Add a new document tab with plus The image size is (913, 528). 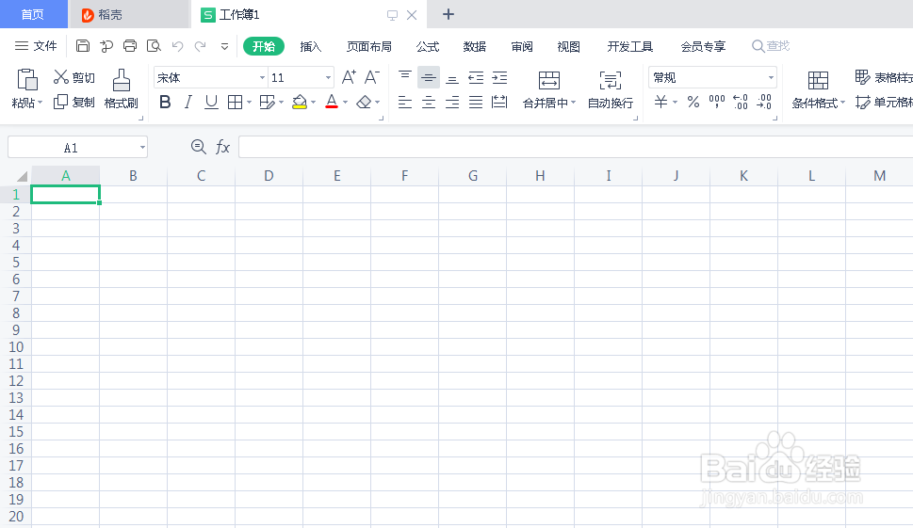448,14
